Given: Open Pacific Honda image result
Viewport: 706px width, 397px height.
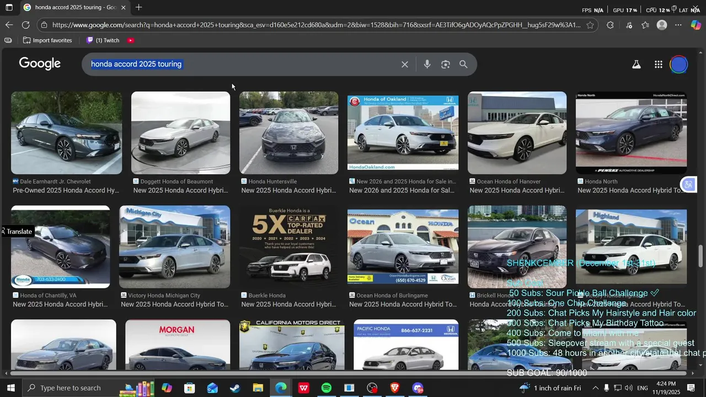Looking at the screenshot, I should point(406,345).
